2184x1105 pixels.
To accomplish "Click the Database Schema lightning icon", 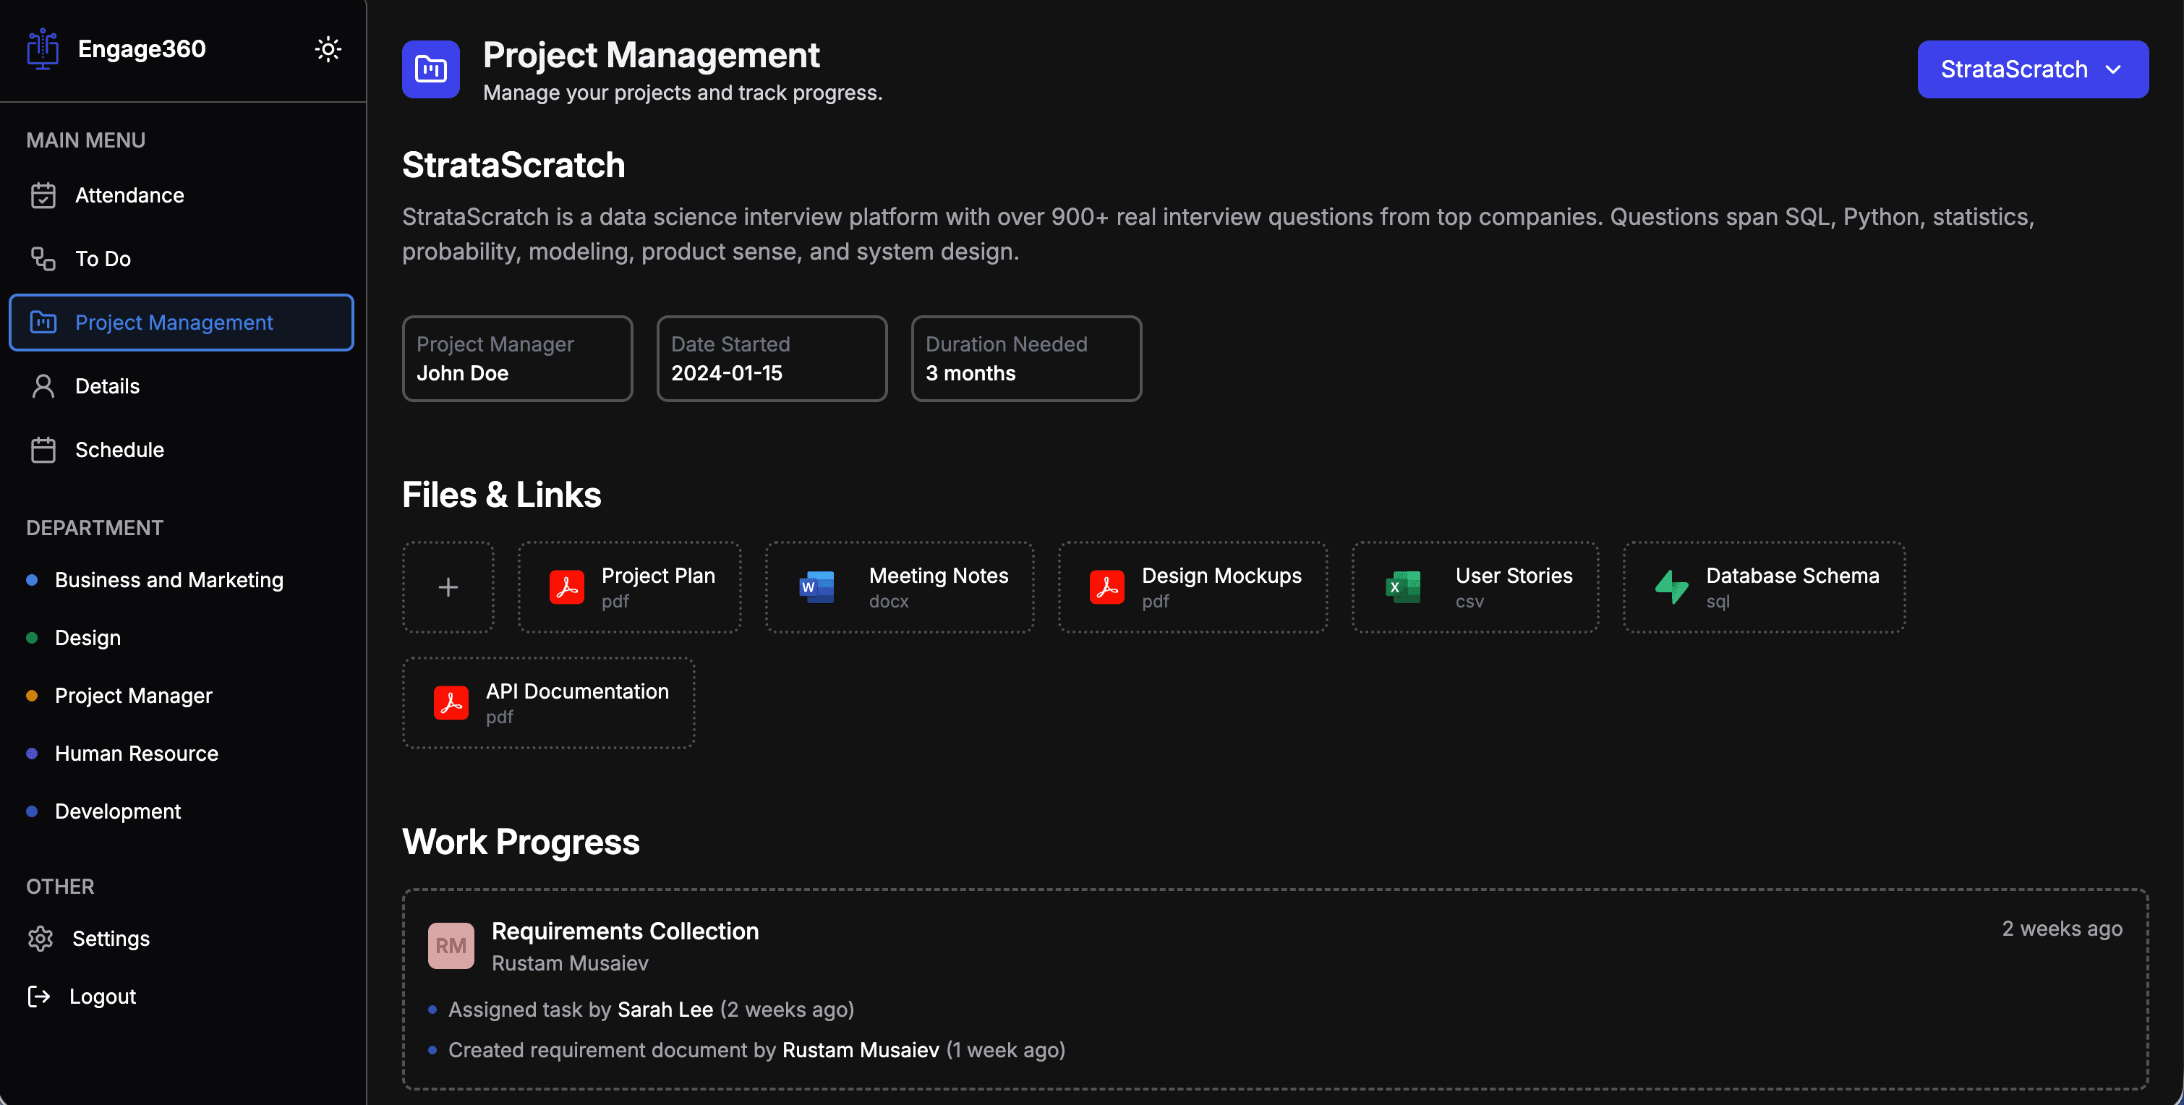I will 1672,586.
